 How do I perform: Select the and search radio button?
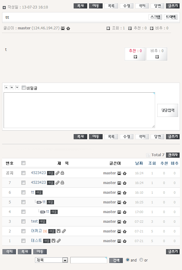tap(128, 260)
